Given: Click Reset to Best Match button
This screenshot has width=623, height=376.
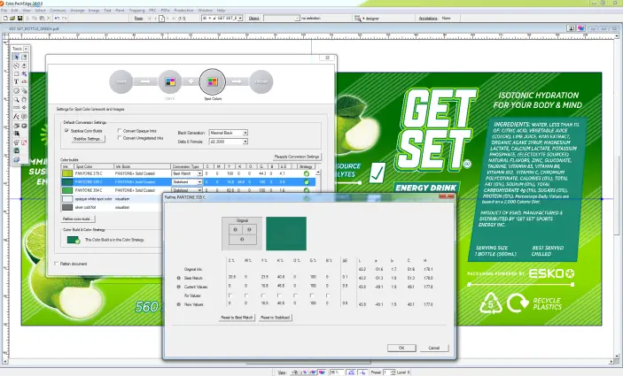Looking at the screenshot, I should (x=237, y=318).
